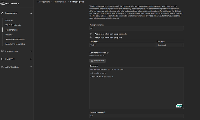200x120 pixels.
Task: Open Wi-Fi & Hotspots in sidebar
Action: (13, 25)
